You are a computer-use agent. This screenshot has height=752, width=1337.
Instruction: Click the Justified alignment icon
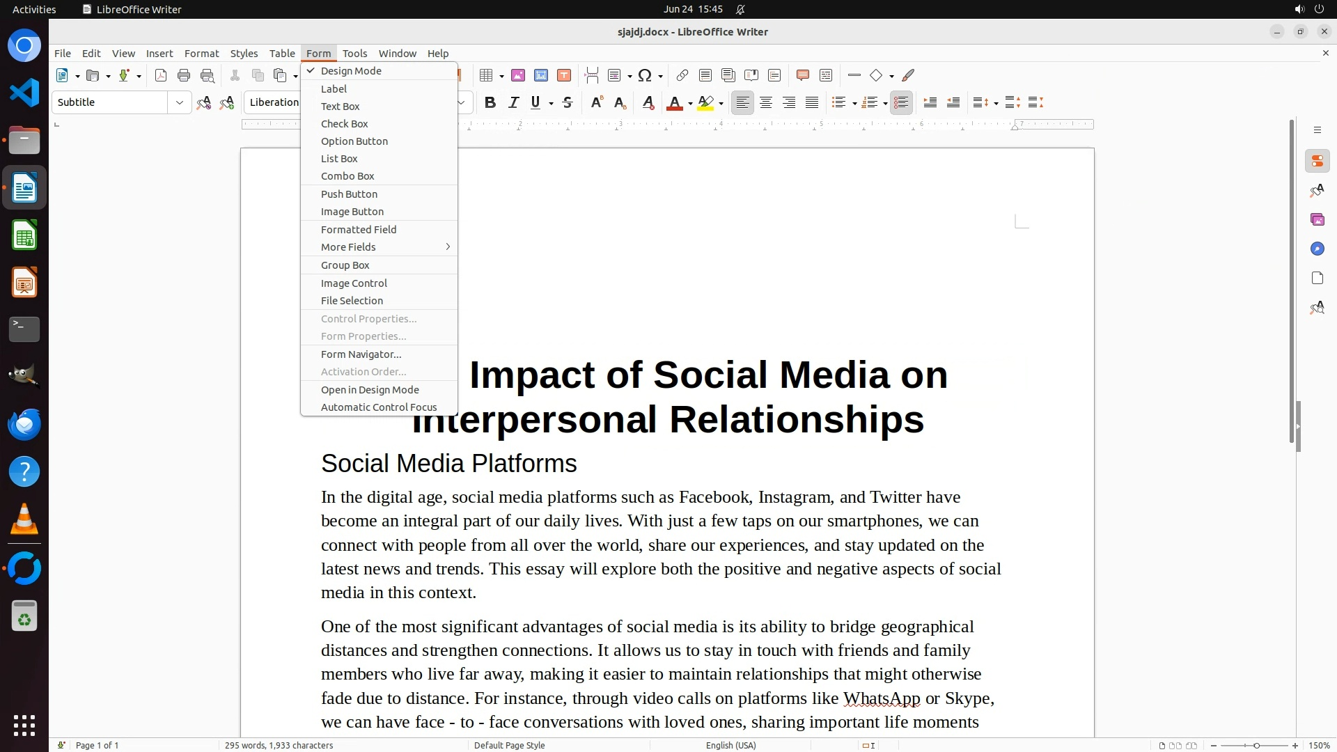812,102
